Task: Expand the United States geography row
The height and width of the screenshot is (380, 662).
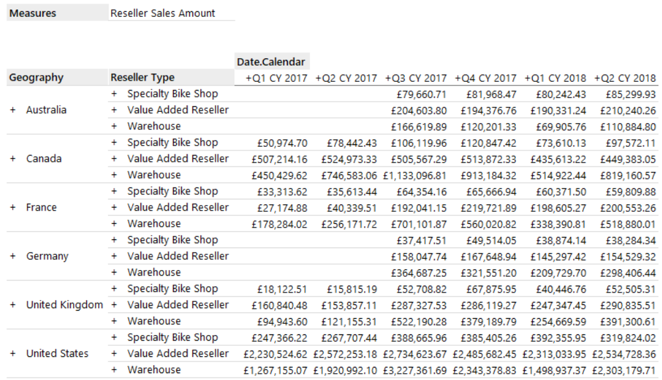Action: (x=12, y=354)
